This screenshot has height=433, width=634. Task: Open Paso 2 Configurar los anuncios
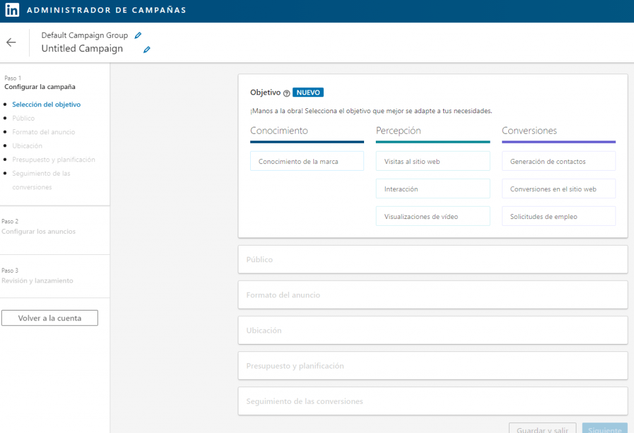pos(38,227)
